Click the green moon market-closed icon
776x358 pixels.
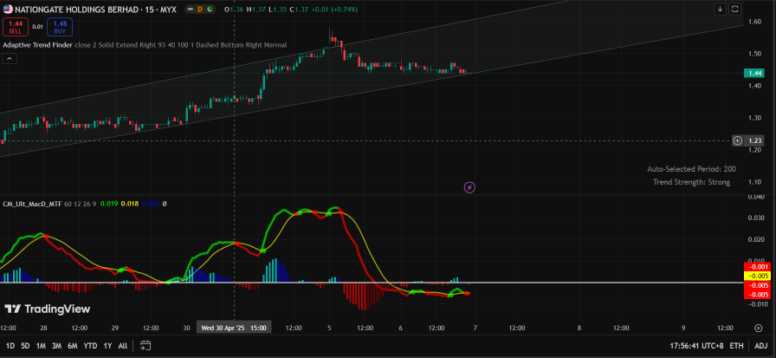(210, 10)
